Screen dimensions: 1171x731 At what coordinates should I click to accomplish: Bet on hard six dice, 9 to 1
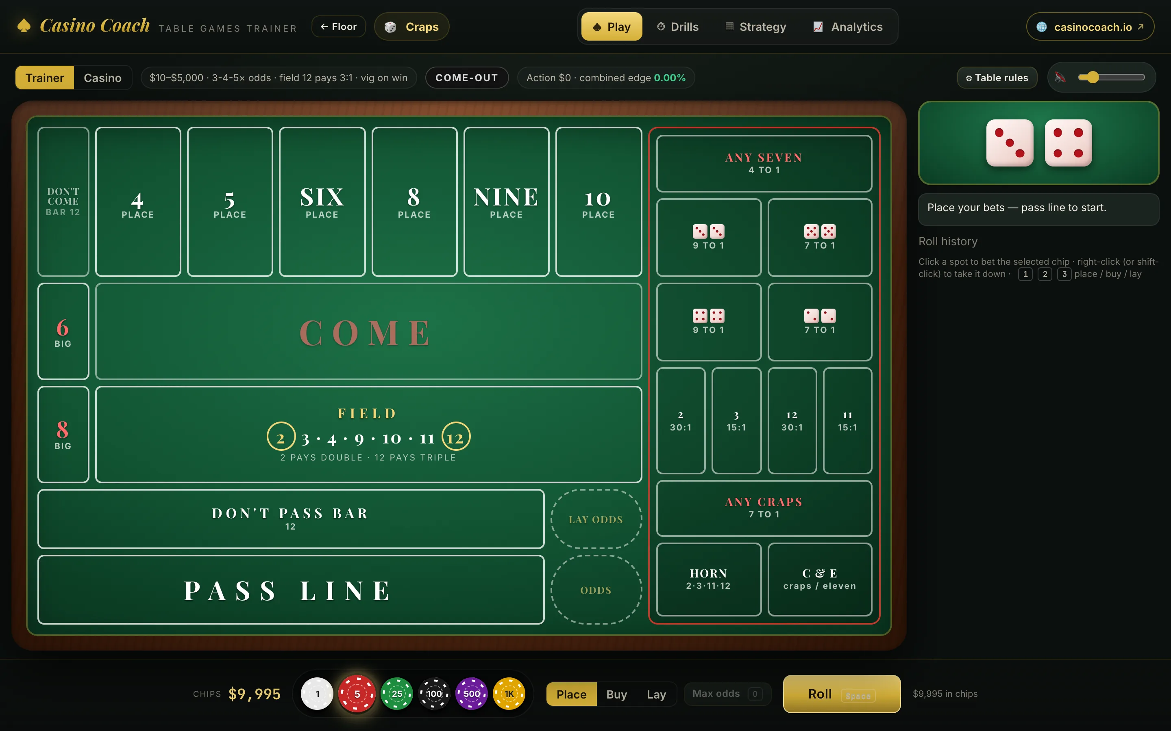click(x=708, y=238)
